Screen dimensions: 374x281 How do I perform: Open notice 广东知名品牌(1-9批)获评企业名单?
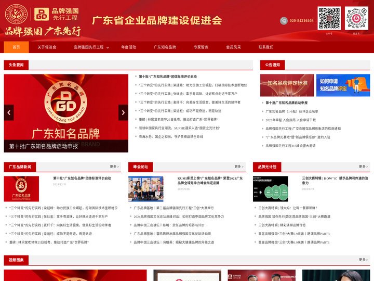click(x=292, y=111)
